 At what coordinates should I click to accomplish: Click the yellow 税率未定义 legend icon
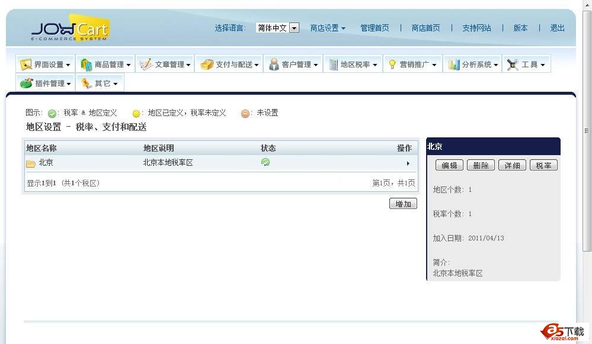136,113
